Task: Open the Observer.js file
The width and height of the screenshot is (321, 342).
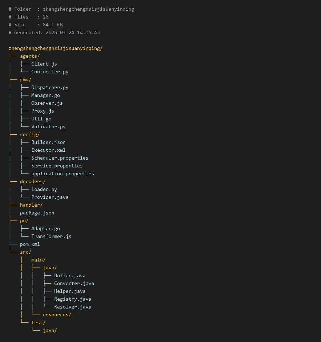Action: (x=47, y=103)
